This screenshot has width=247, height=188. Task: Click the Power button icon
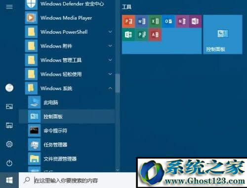point(9,163)
